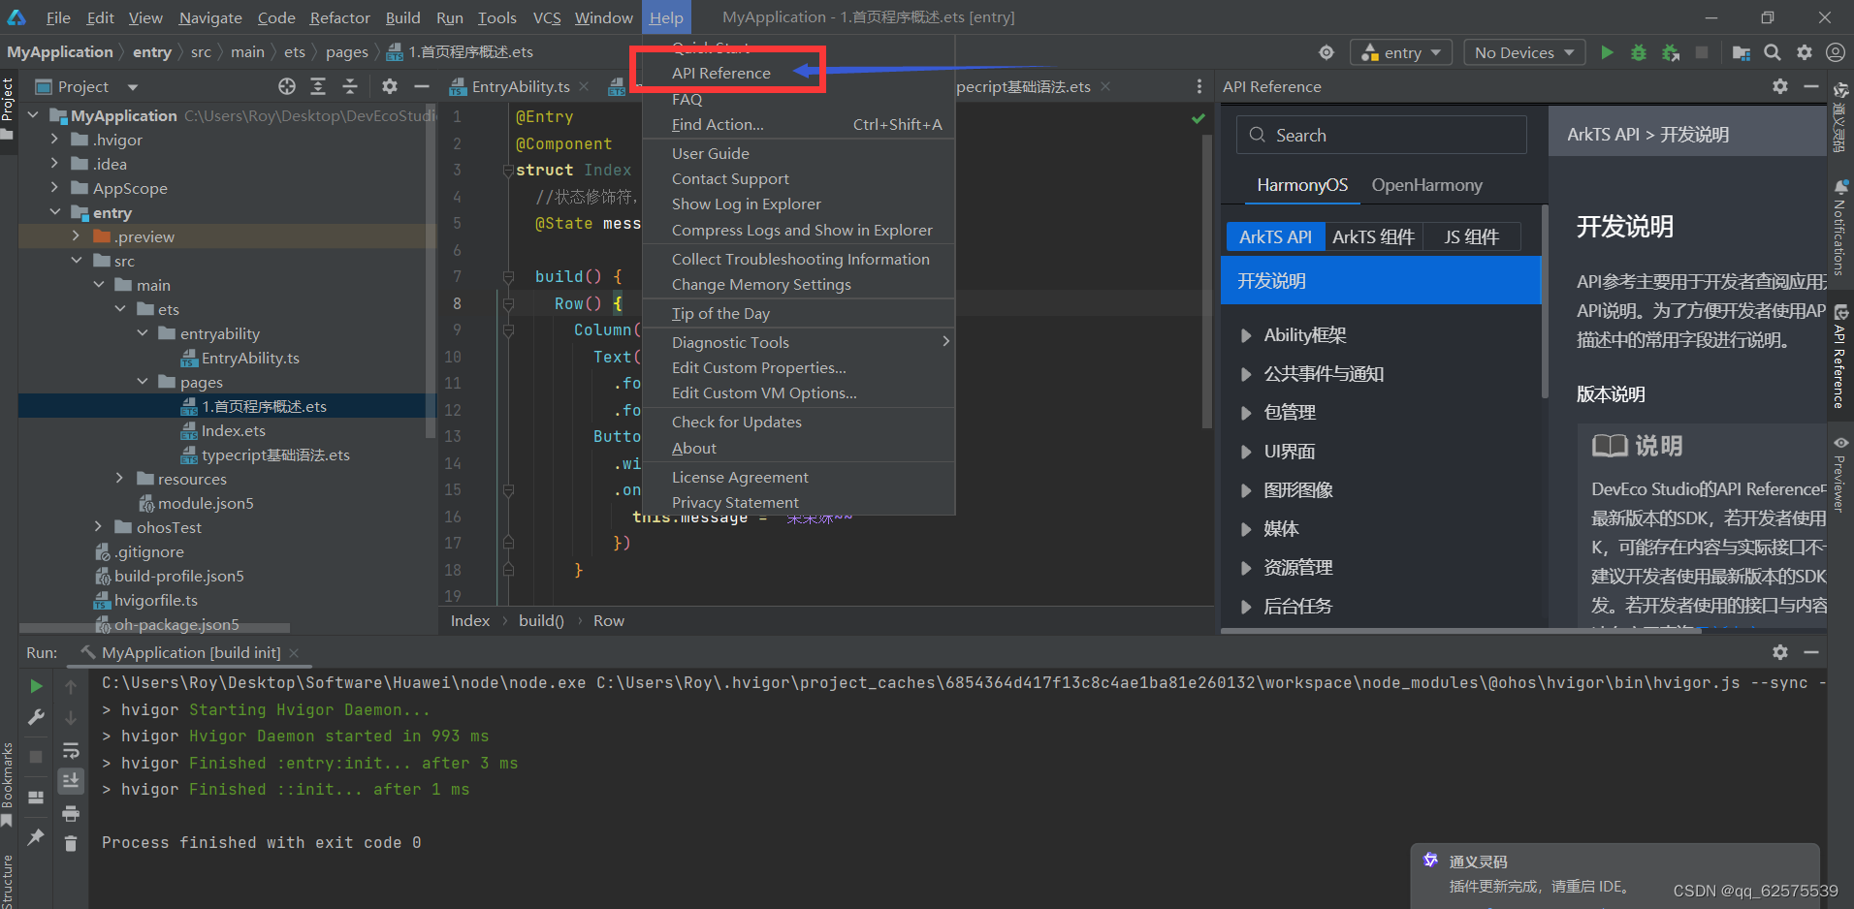Image resolution: width=1854 pixels, height=909 pixels.
Task: Open Diagnostic Tools submenu
Action: (799, 342)
